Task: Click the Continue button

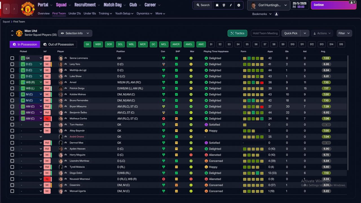Action: tap(334, 5)
